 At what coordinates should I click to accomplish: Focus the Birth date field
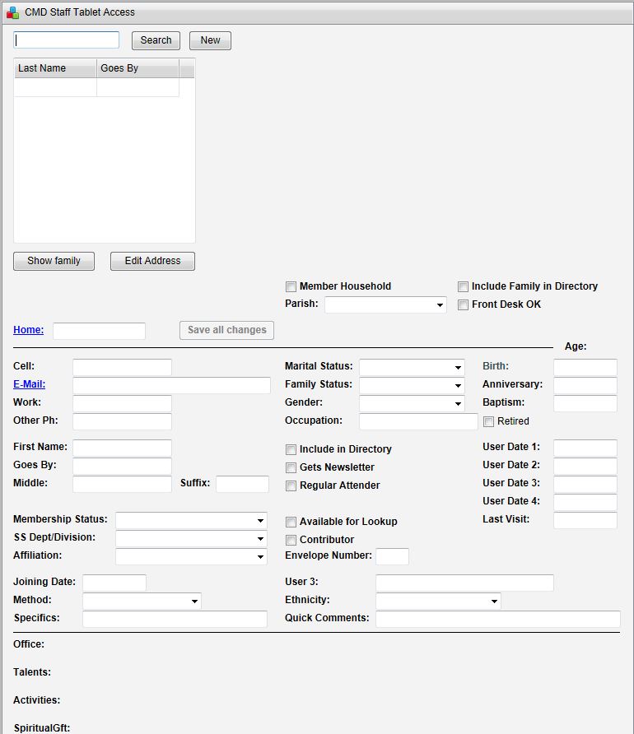click(x=585, y=367)
